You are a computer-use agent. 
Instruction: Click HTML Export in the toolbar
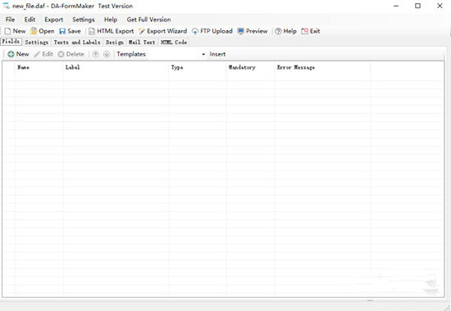111,31
